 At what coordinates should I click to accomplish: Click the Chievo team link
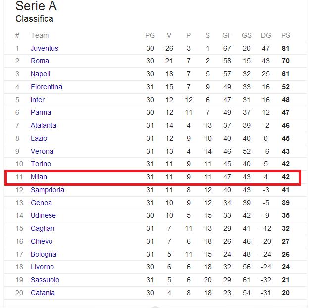[x=41, y=241]
